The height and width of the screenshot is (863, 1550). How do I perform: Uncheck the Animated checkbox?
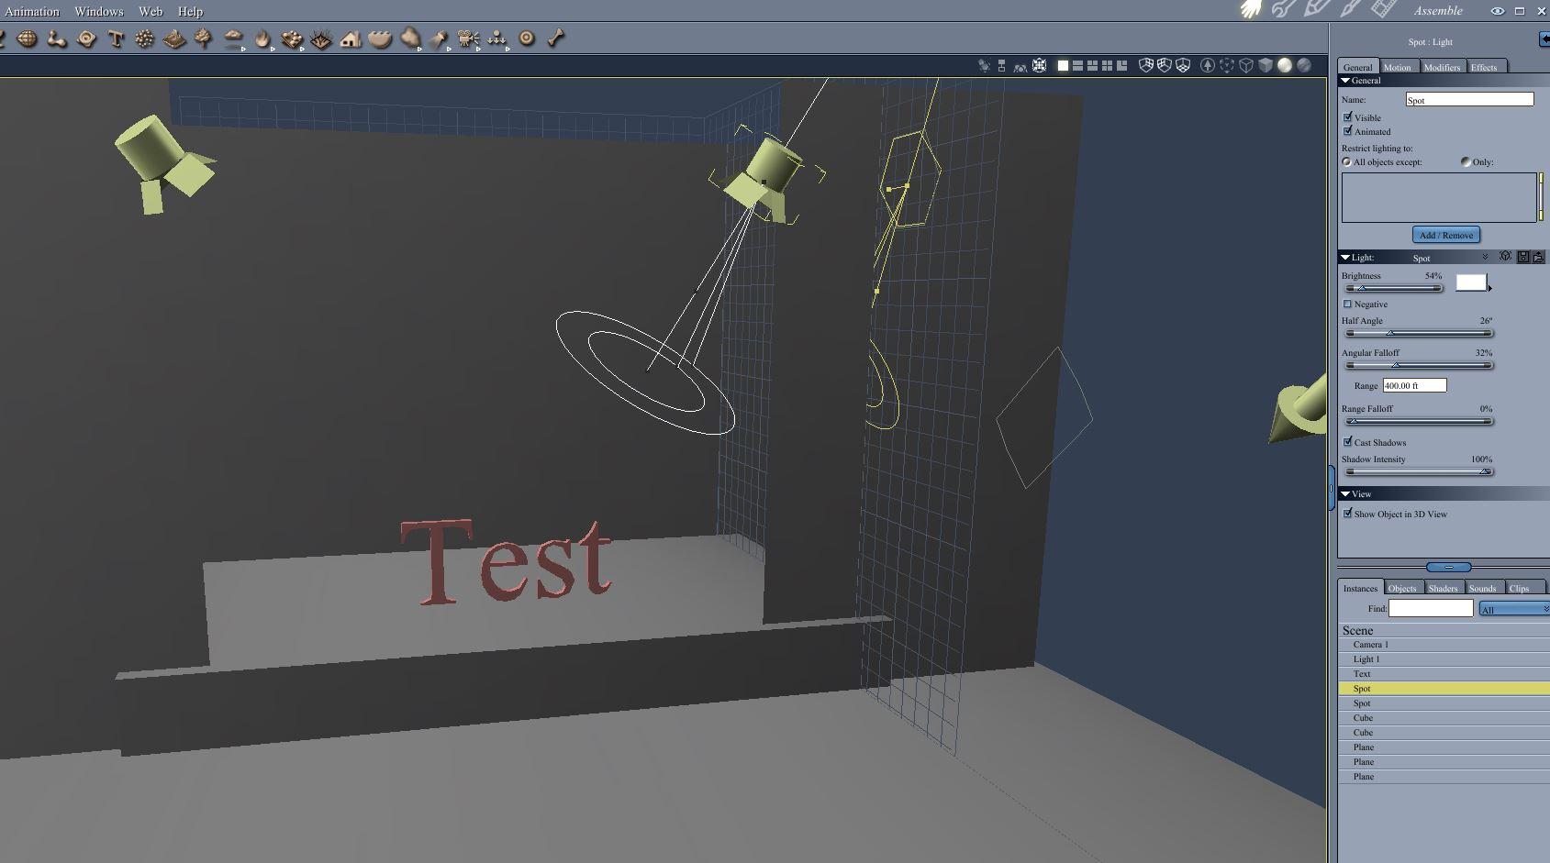[1348, 131]
